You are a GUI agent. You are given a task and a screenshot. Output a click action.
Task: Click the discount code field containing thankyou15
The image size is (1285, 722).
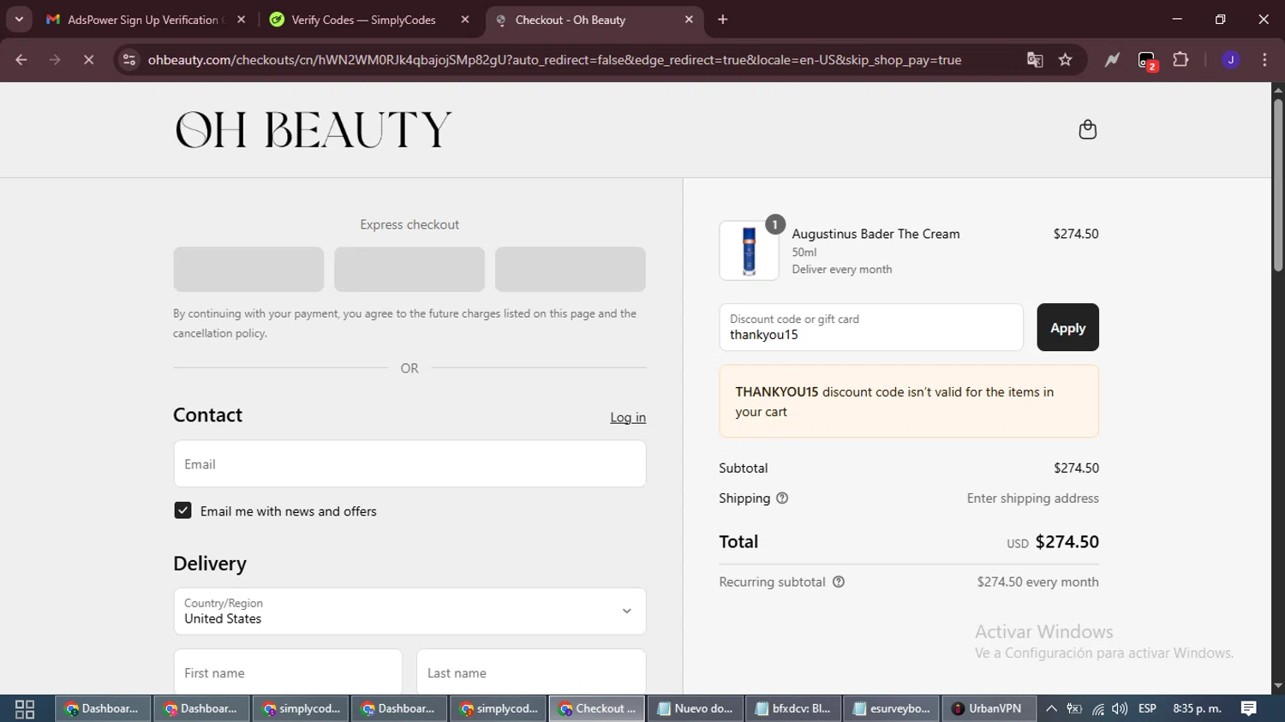871,327
